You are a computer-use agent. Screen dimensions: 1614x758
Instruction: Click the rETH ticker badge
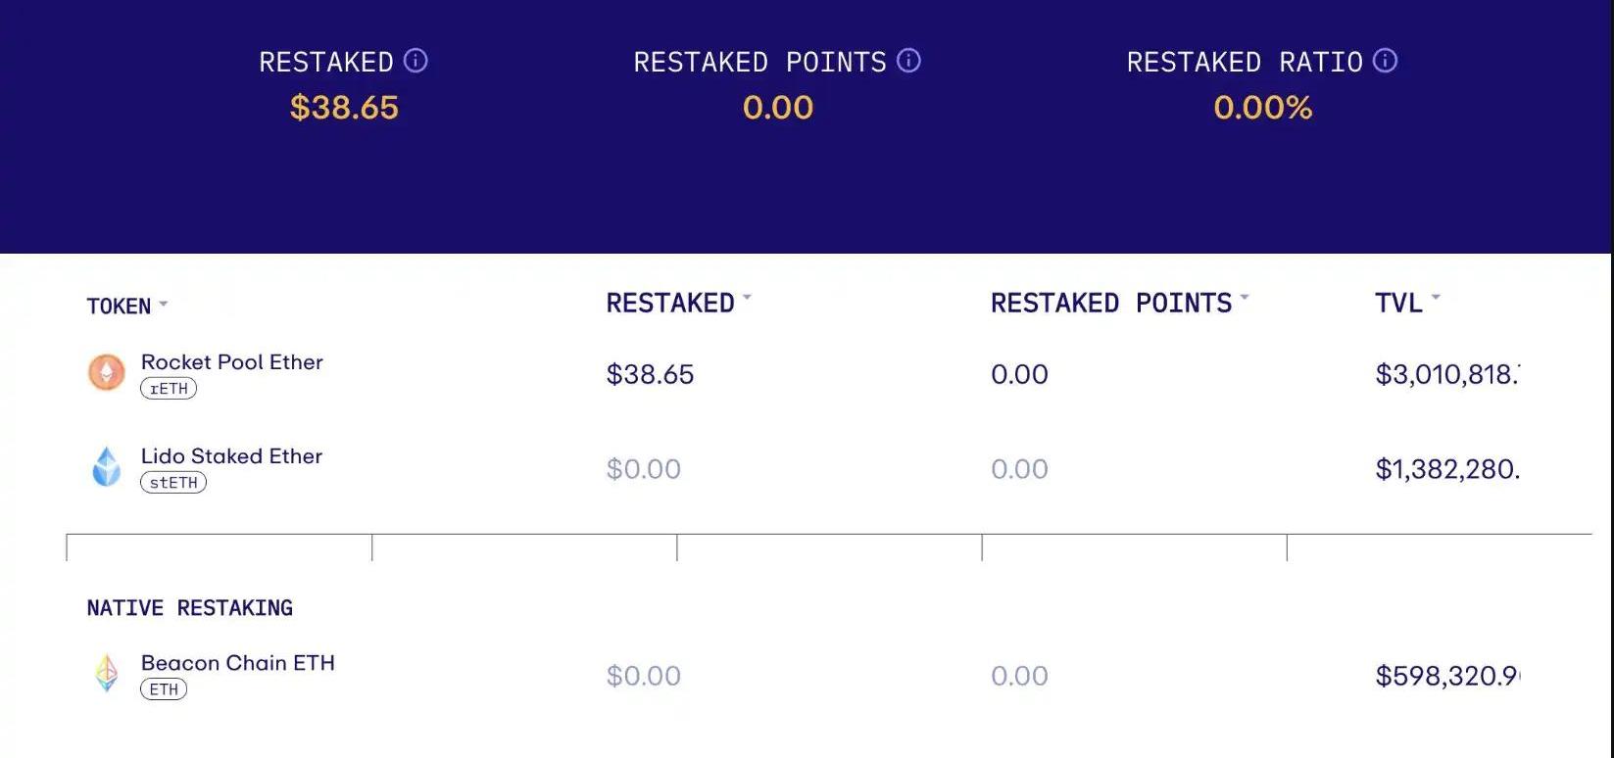(x=169, y=388)
